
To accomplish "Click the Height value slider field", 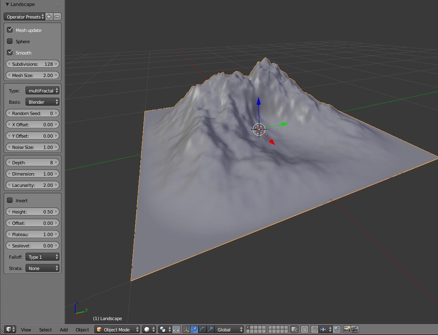I will (32, 212).
